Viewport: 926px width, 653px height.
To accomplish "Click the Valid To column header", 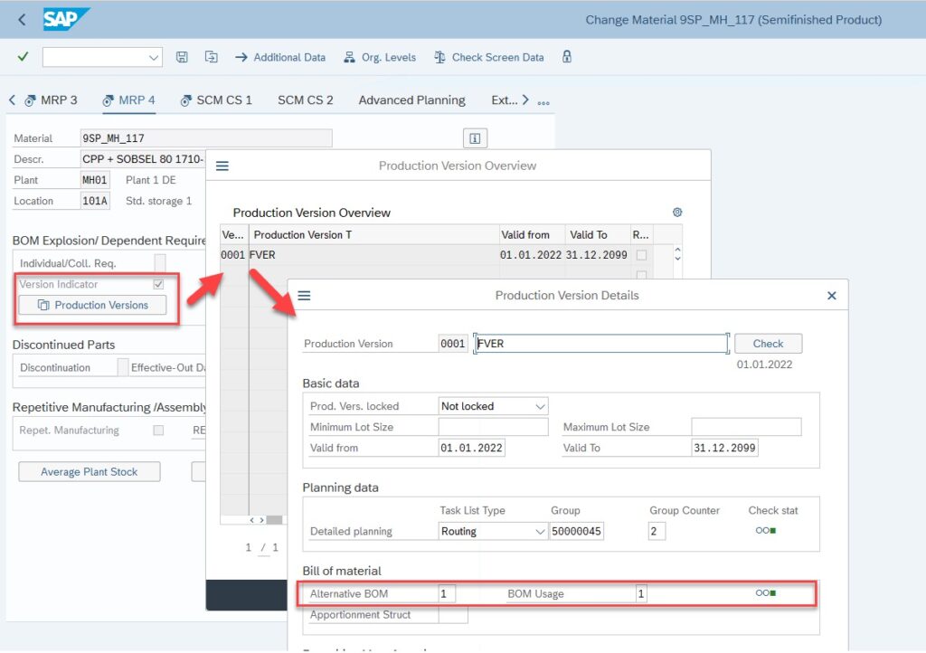I will [598, 234].
